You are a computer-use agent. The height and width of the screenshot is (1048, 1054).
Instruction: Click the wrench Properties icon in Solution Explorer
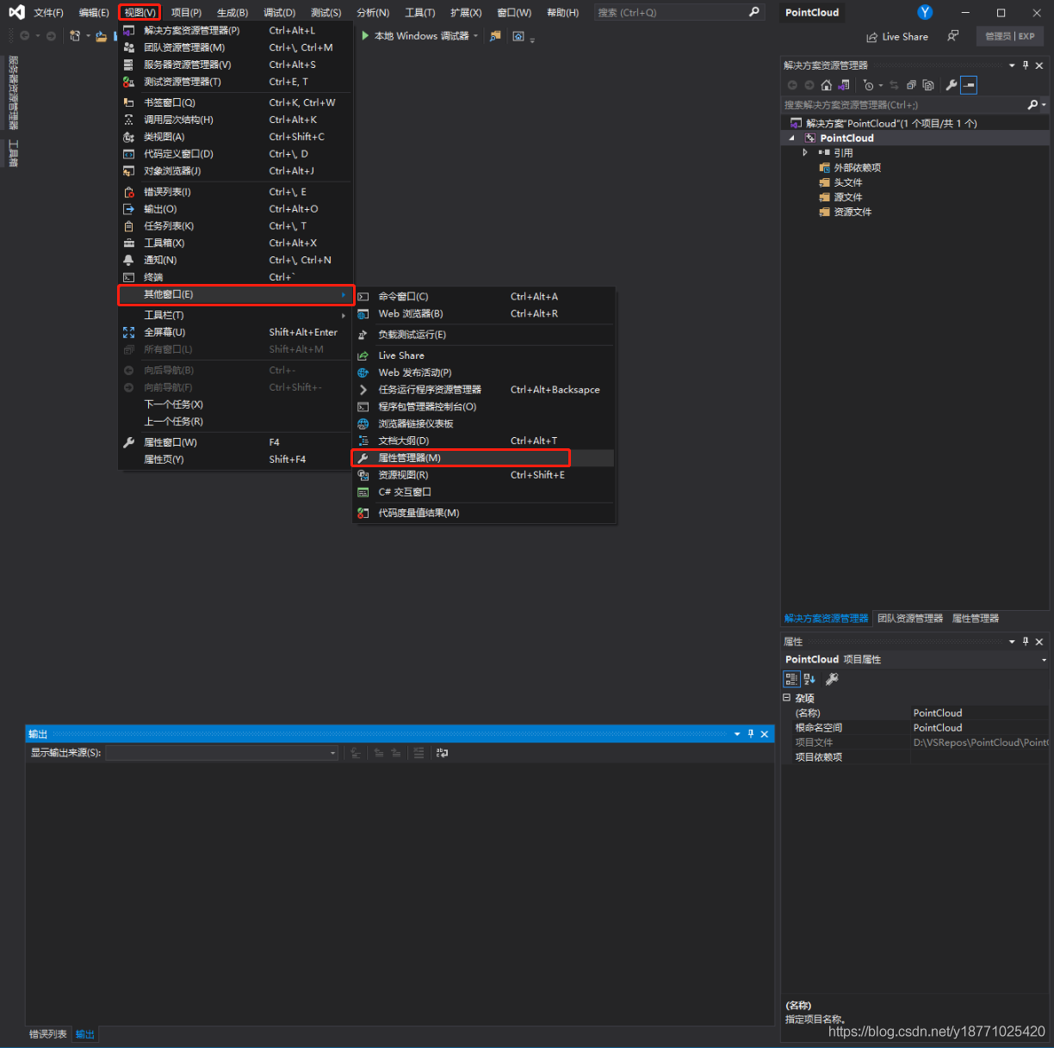click(952, 84)
